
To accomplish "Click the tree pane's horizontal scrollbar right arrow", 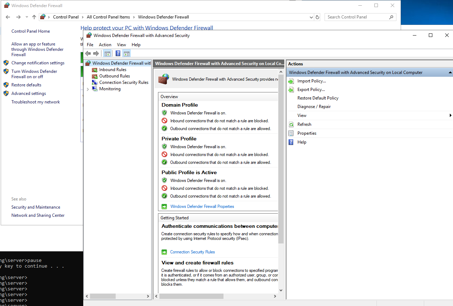I will click(x=148, y=296).
